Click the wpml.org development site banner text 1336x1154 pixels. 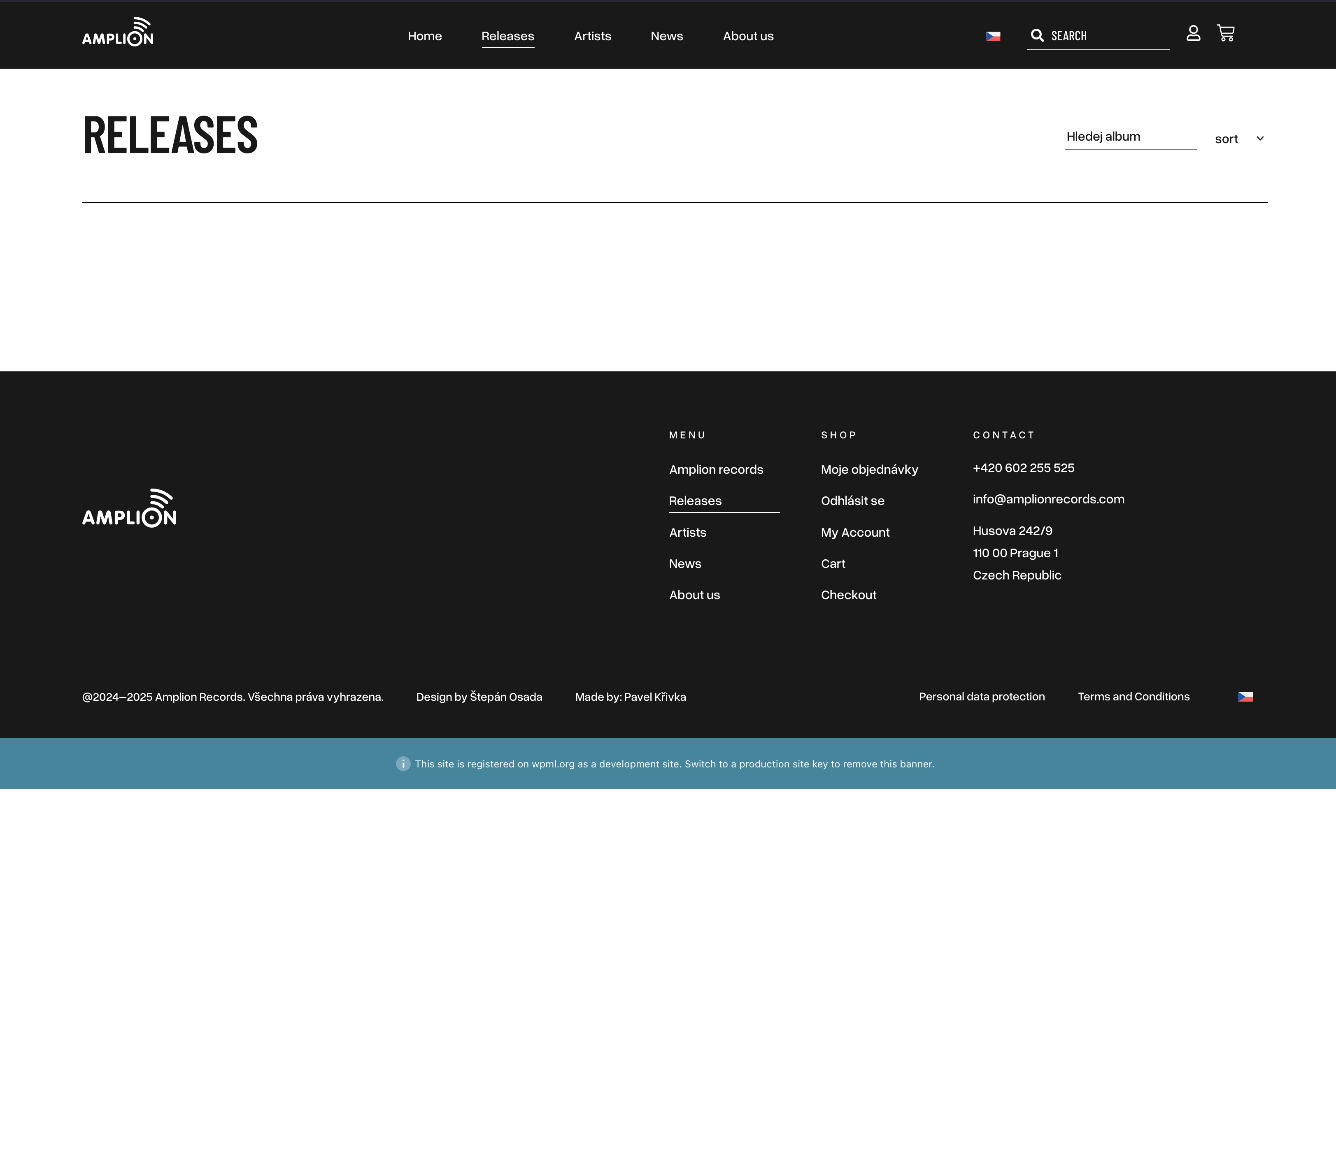(x=675, y=764)
